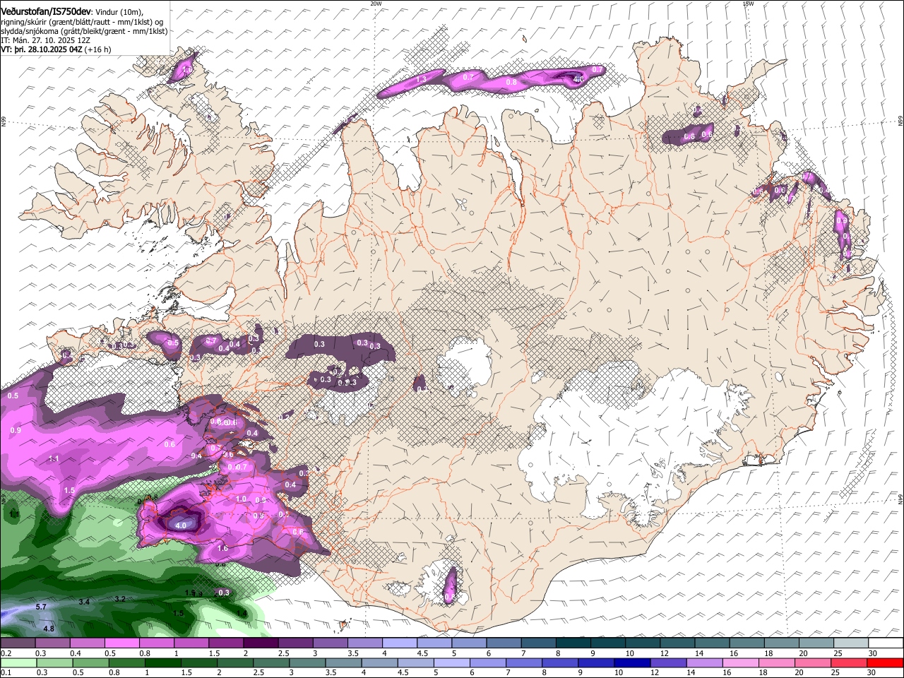Viewport: 904px width, 678px height.
Task: Click the '15W' longitude label
Action: [748, 4]
